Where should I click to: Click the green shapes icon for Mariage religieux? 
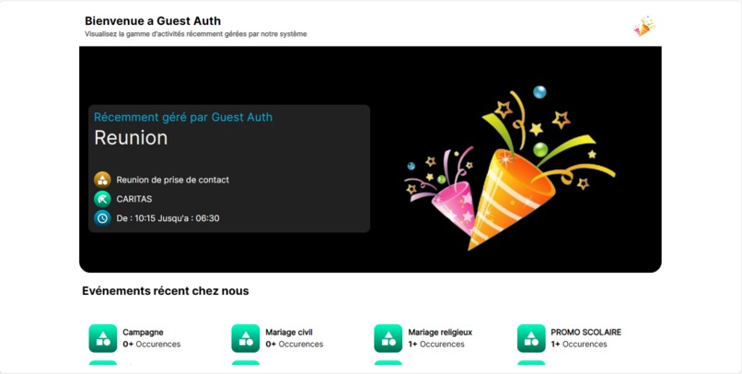(388, 338)
